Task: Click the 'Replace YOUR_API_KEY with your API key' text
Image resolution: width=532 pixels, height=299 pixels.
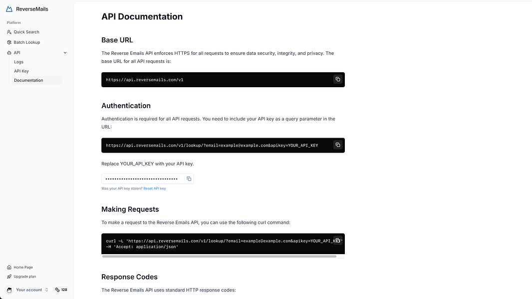Action: coord(148,163)
